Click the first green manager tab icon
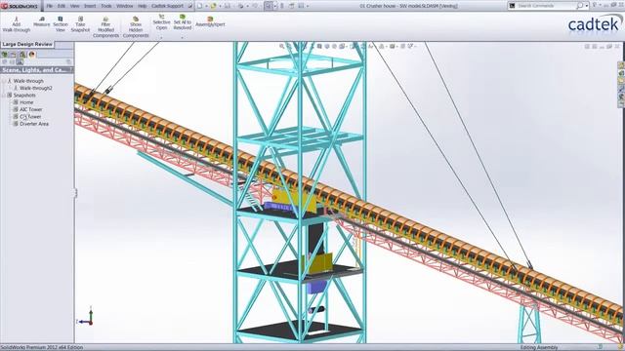The image size is (625, 351). click(5, 55)
